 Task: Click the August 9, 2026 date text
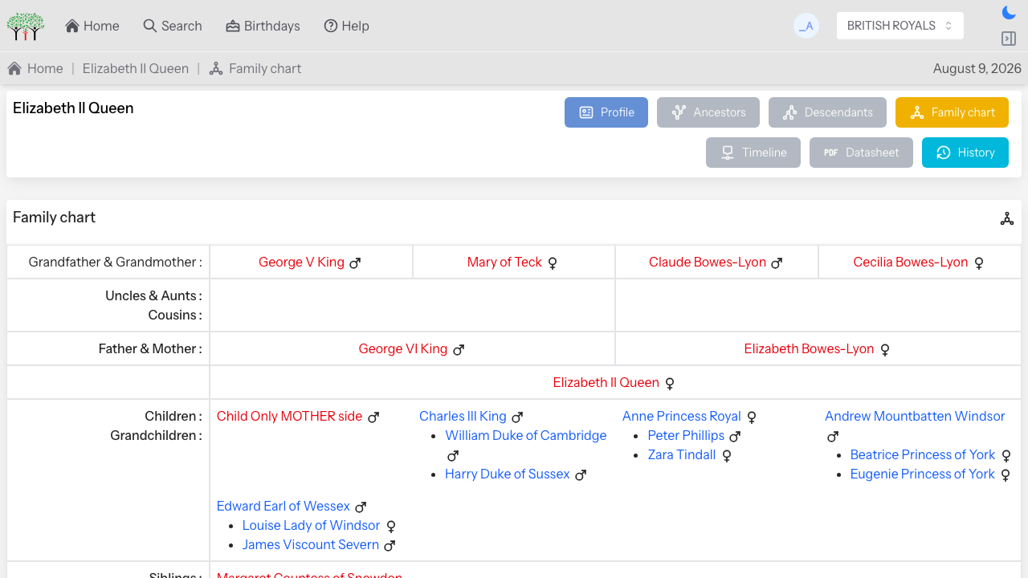click(x=977, y=68)
